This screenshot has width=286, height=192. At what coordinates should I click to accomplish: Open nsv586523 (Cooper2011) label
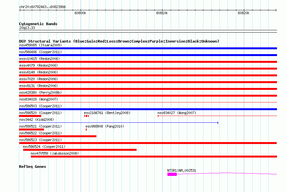tap(40, 140)
